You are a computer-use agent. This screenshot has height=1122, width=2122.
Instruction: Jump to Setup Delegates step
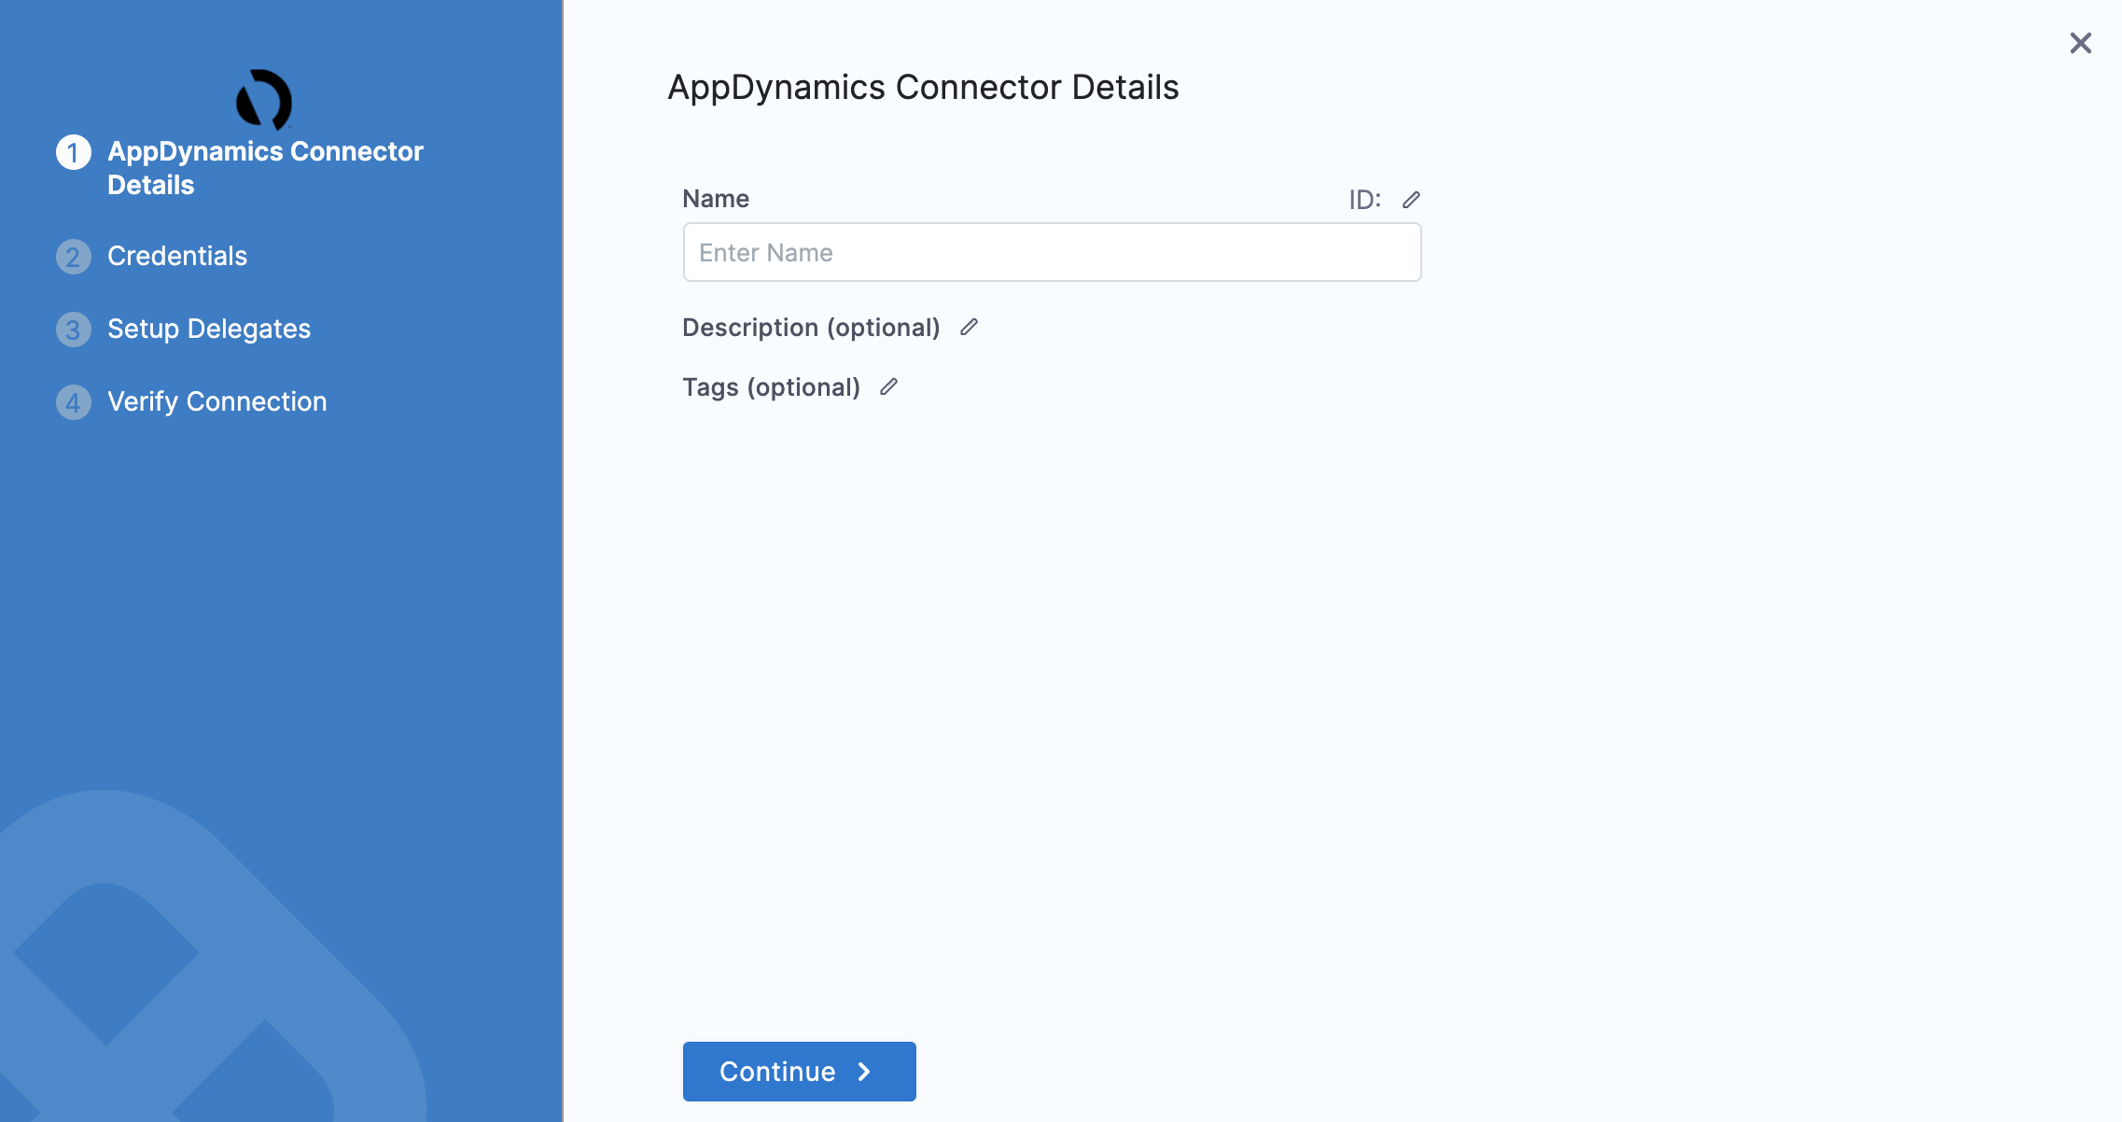click(x=209, y=329)
